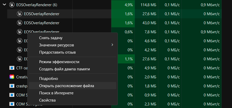Screen dimensions: 232x108
Task: Click the CTF loader process icon
Action: click(12, 68)
